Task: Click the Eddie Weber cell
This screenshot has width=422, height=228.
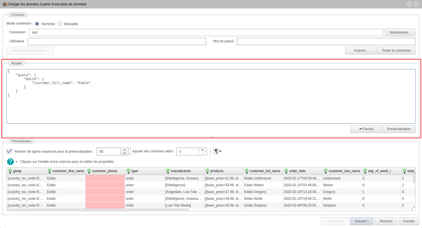Action: [263, 185]
